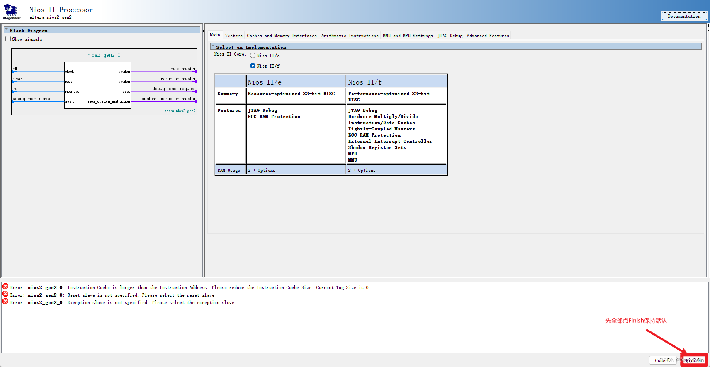Click the Features row label
Viewport: 710px width, 367px height.
[x=229, y=111]
